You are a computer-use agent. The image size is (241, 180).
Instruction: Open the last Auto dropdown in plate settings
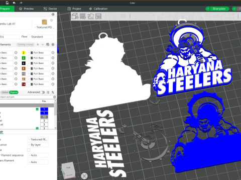click(x=38, y=162)
